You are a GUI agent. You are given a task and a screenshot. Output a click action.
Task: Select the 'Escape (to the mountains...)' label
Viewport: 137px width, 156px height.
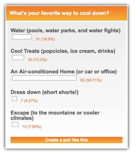pos(55,115)
